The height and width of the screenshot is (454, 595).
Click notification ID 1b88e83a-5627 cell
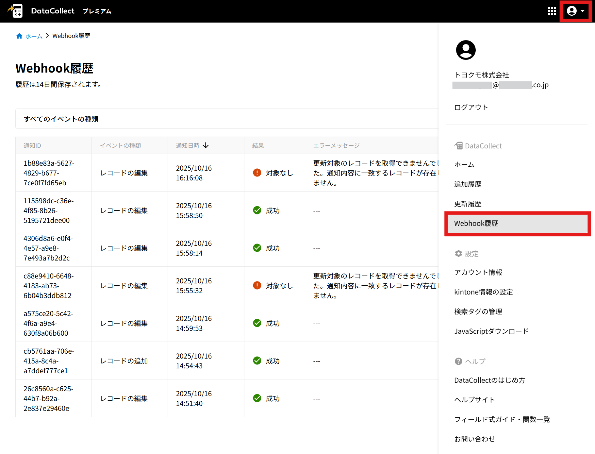coord(49,173)
